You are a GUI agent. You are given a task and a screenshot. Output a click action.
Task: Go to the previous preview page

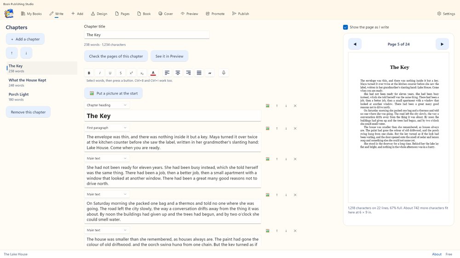(x=355, y=44)
